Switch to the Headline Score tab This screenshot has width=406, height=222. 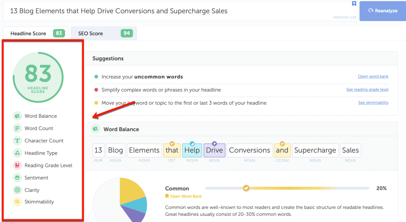tap(36, 33)
